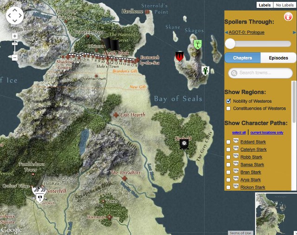Click the zoom level slider handle

15,44
